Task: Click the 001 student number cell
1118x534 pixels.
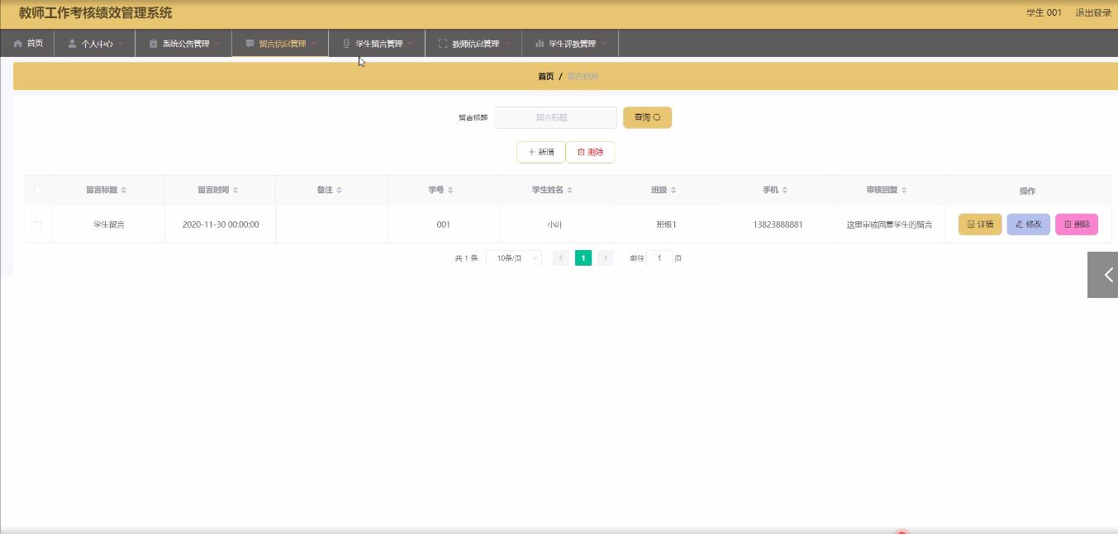Action: click(443, 224)
